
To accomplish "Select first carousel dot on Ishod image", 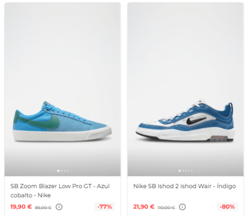I will [180, 171].
